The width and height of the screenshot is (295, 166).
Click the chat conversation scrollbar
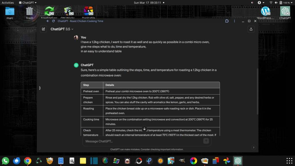(x=257, y=91)
